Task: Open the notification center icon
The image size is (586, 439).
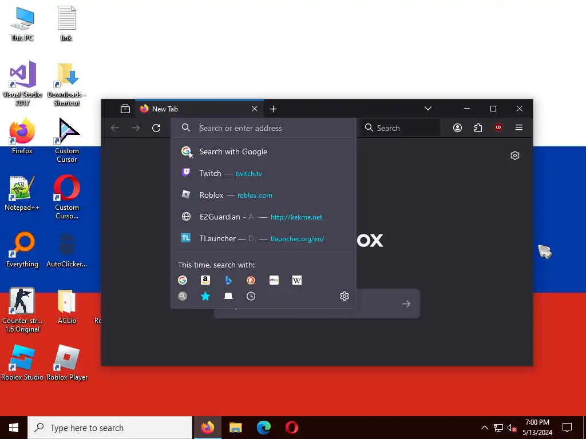Action: tap(567, 428)
